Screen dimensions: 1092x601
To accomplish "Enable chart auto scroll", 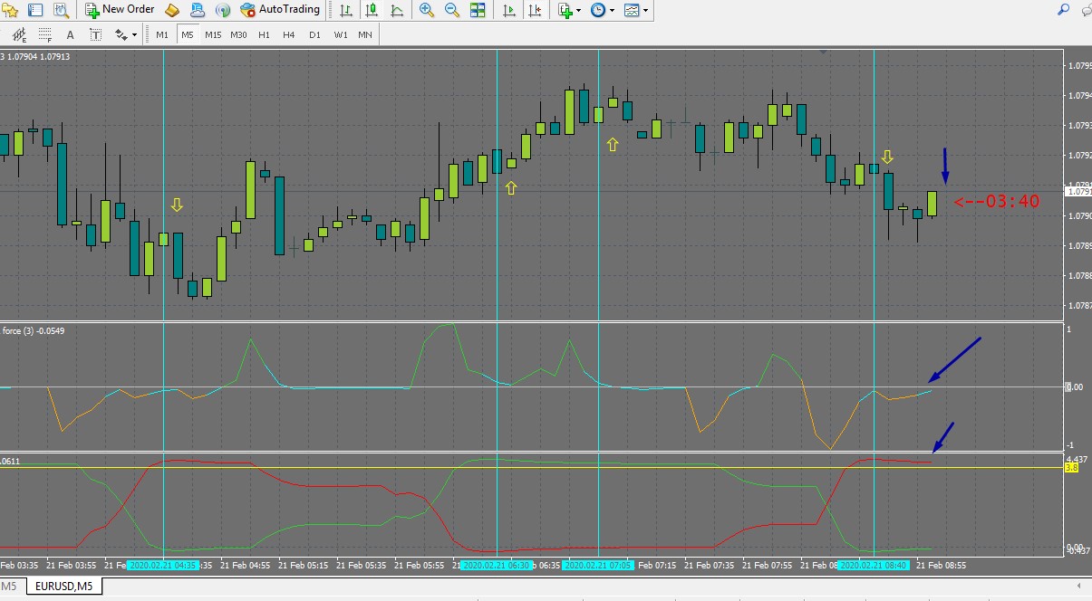I will 510,10.
